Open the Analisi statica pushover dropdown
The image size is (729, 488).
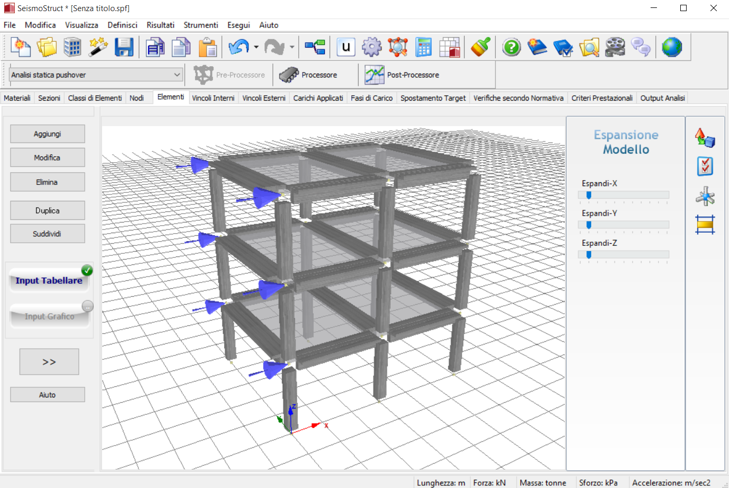point(96,75)
